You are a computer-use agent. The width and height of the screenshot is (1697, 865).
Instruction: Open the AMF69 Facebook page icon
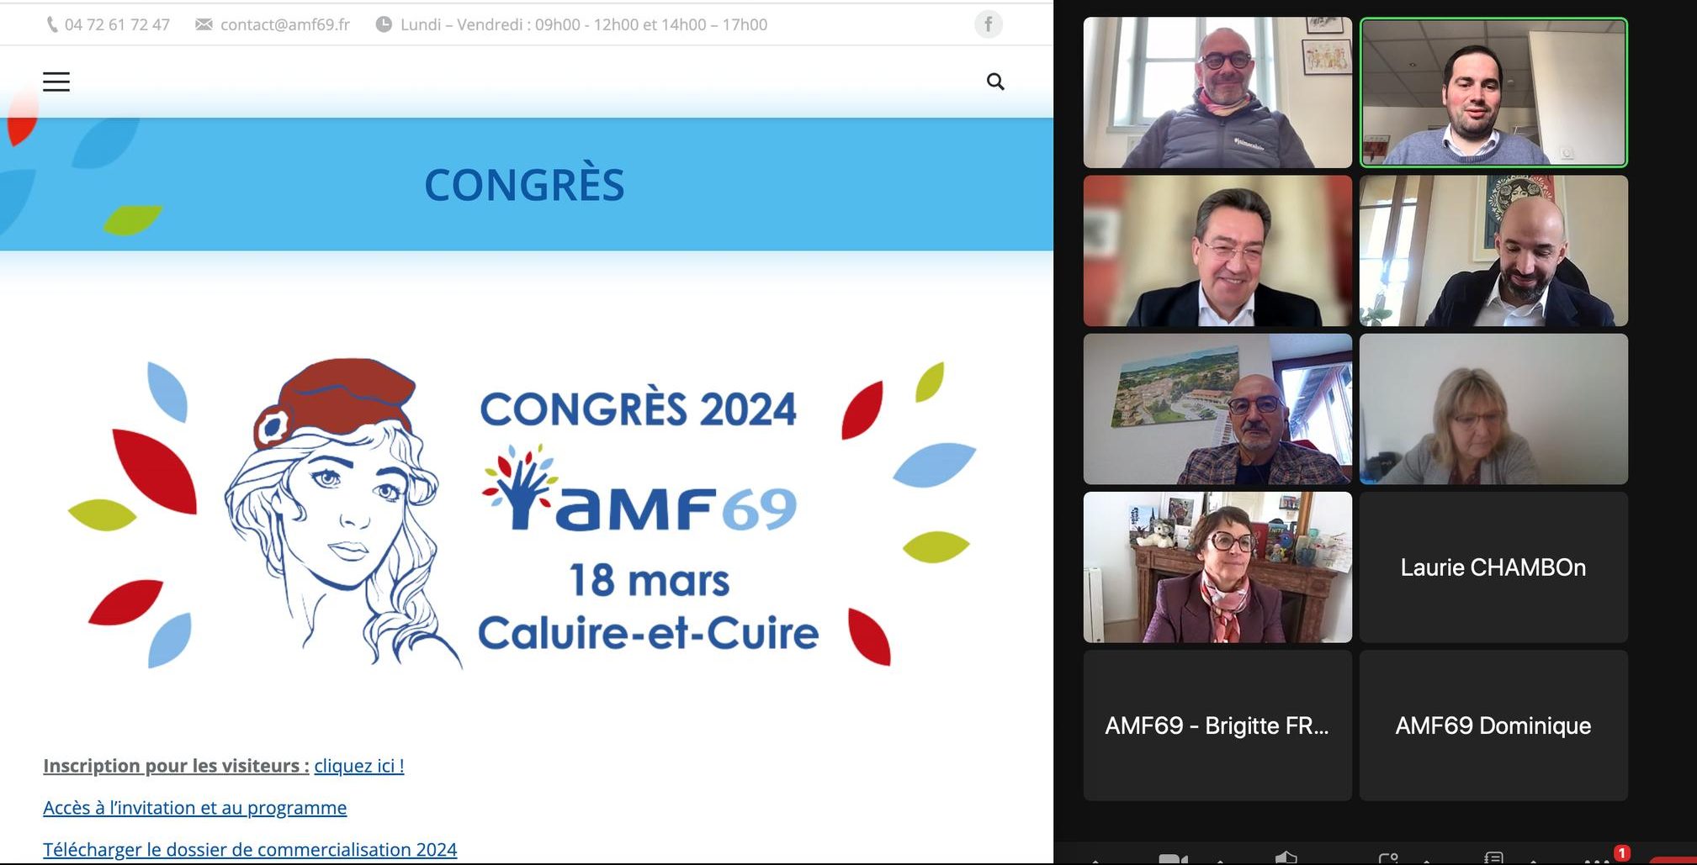(989, 24)
